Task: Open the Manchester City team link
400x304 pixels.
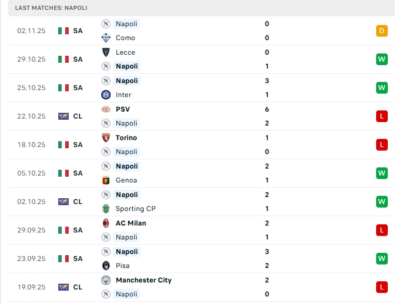Action: 143,280
